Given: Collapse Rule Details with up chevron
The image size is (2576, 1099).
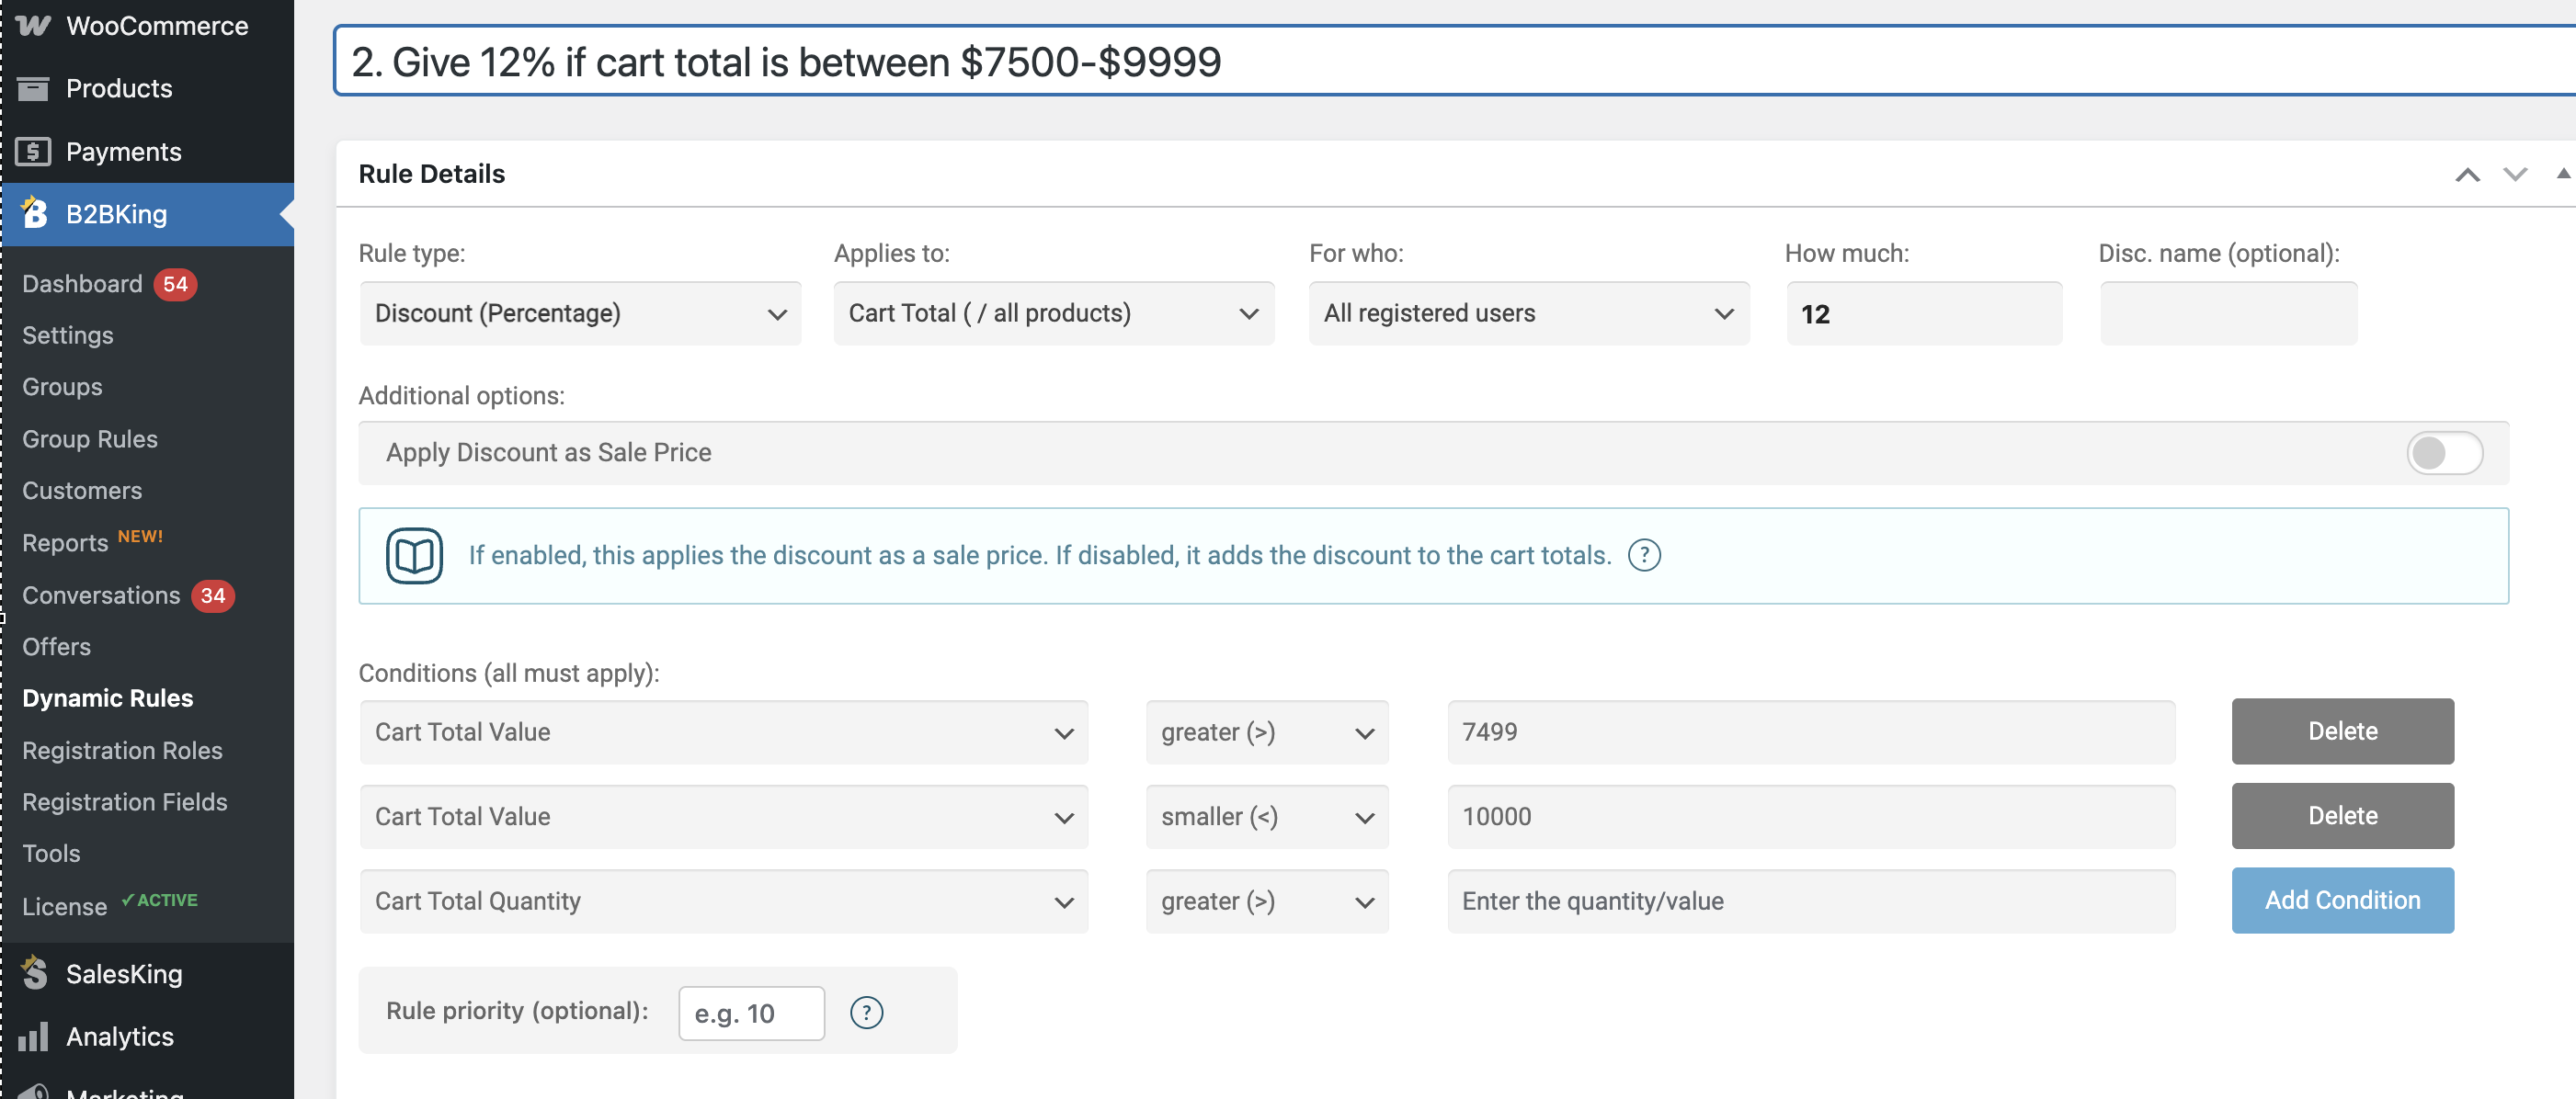Looking at the screenshot, I should pos(2467,175).
